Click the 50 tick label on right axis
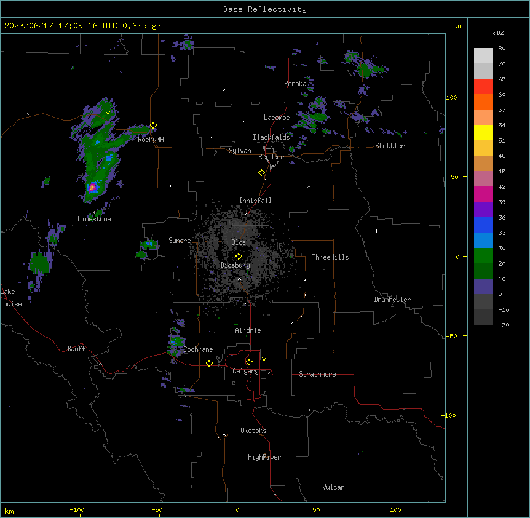This screenshot has width=530, height=518. [x=454, y=177]
